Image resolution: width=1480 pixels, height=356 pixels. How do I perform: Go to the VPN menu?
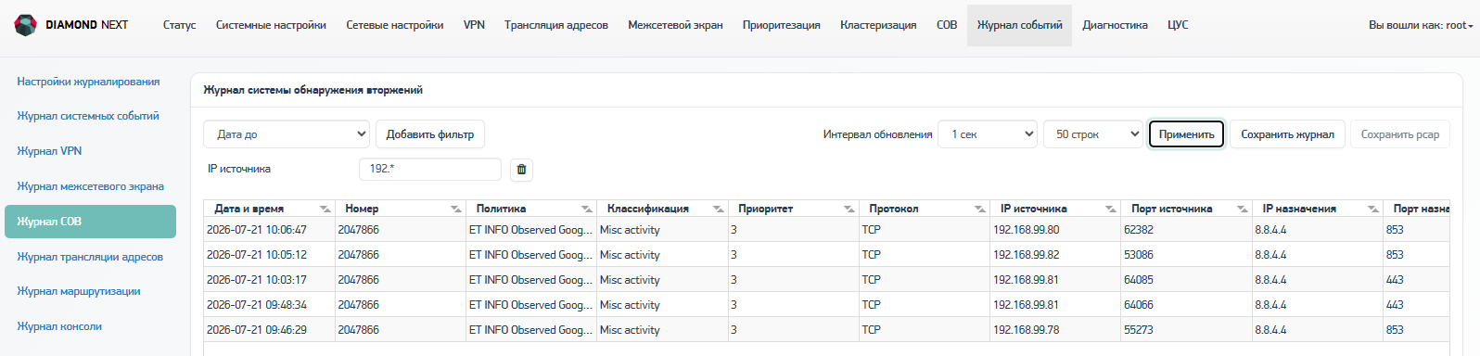pos(474,25)
